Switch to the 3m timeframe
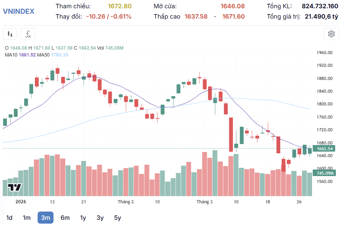This screenshot has width=340, height=225. tap(46, 217)
